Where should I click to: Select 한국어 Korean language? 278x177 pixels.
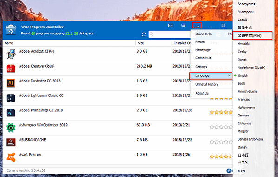pyautogui.click(x=243, y=163)
